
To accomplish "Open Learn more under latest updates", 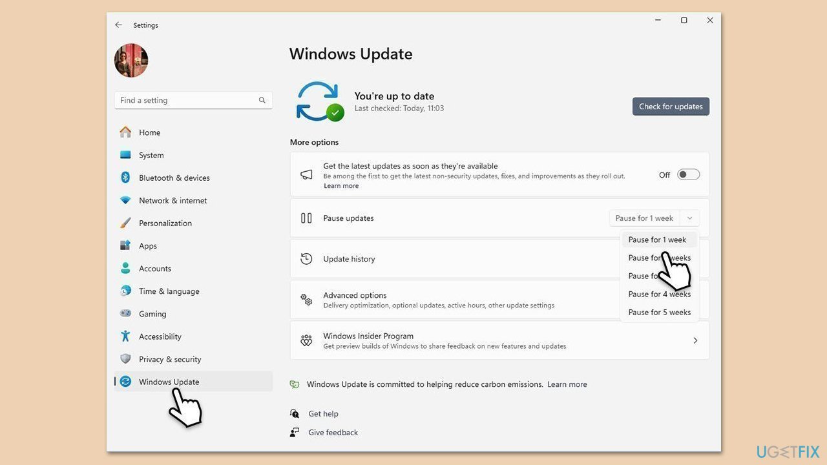I will point(341,186).
